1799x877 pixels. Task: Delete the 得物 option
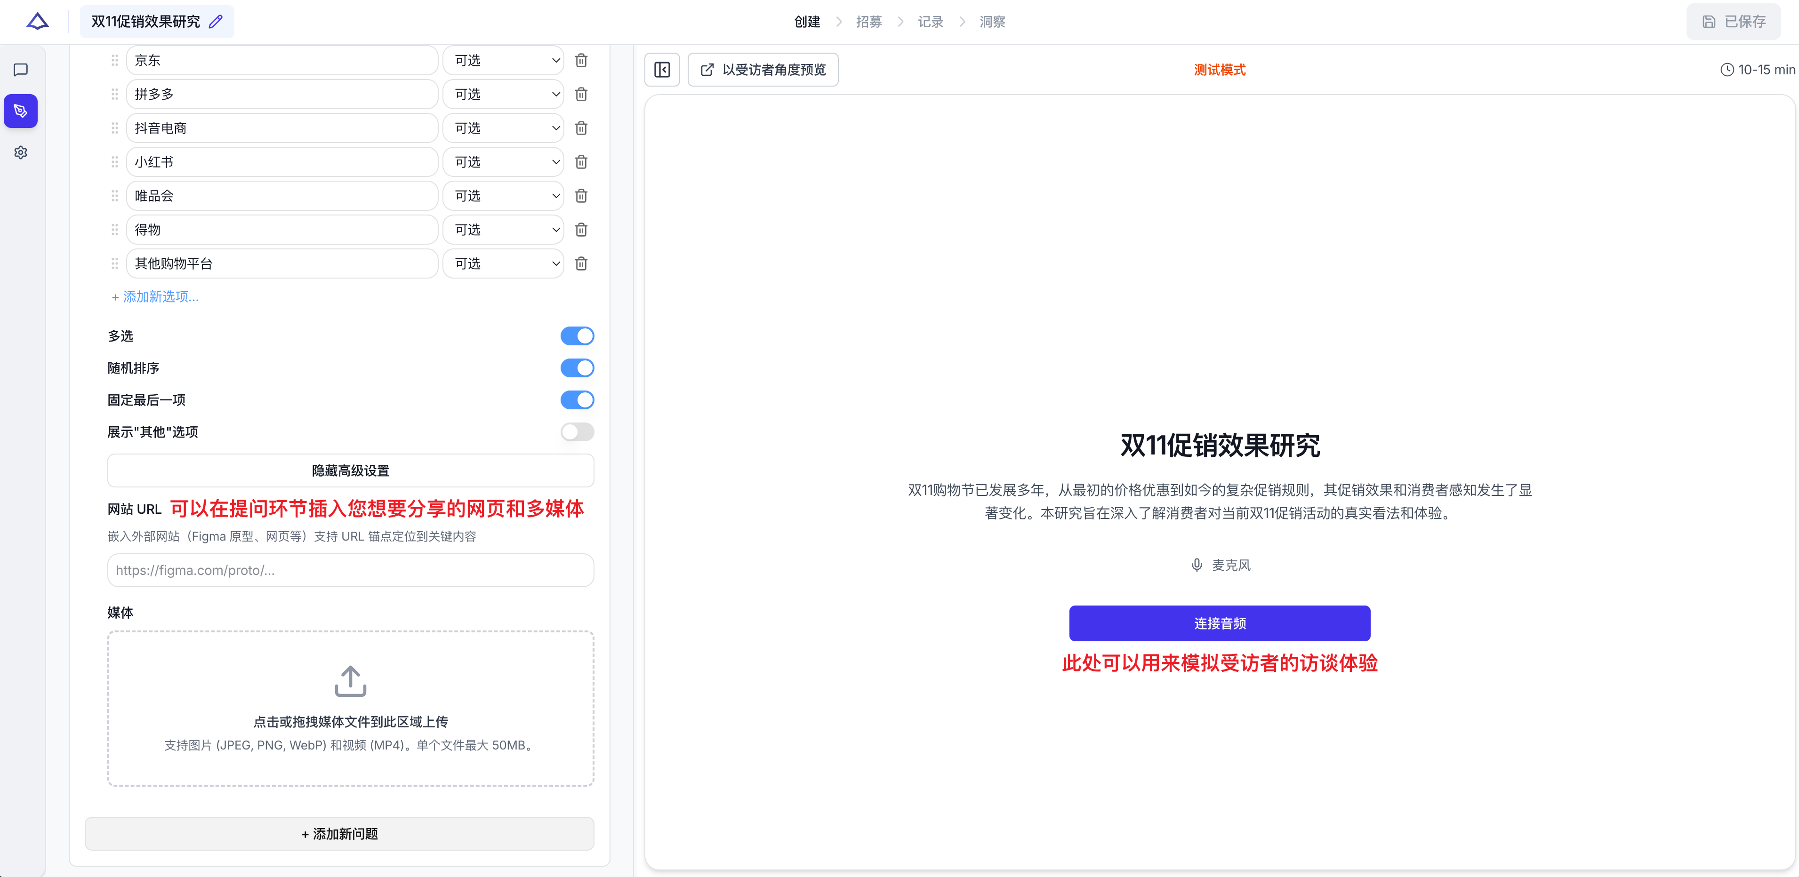click(581, 230)
